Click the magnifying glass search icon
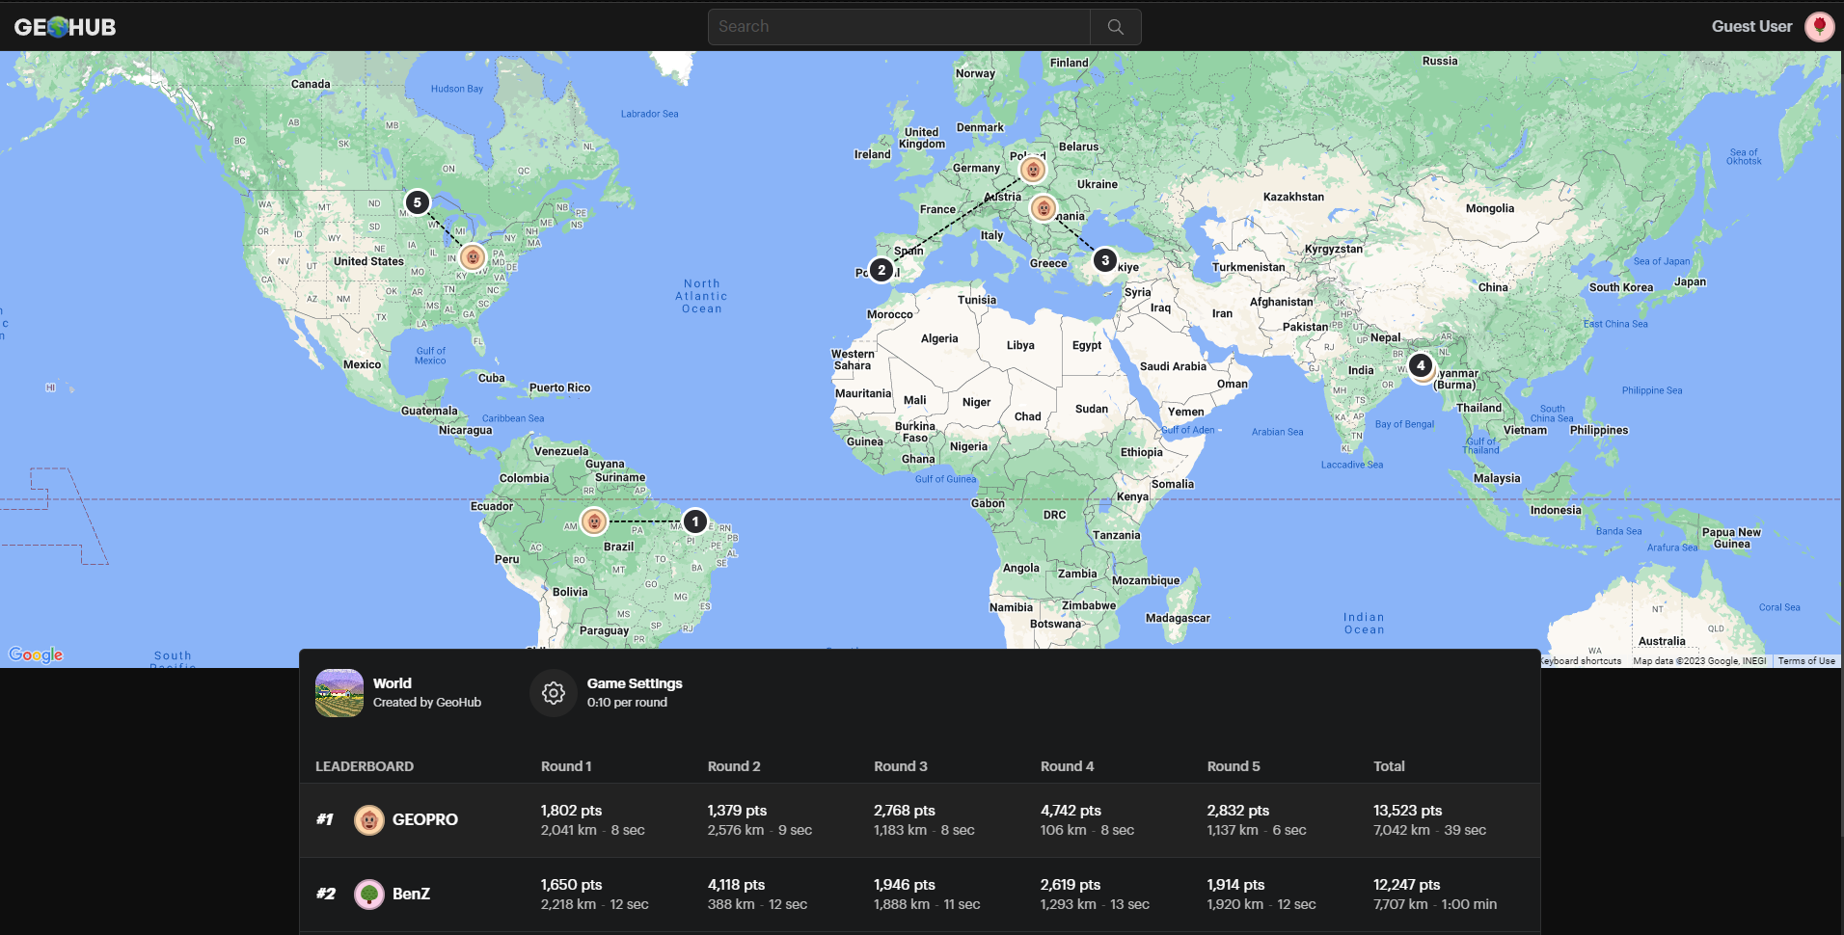The image size is (1844, 935). [1115, 26]
